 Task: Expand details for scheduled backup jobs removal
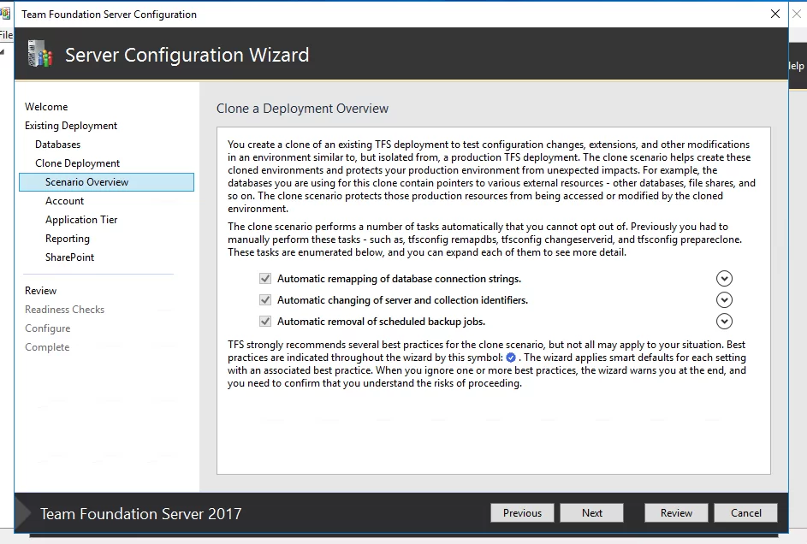tap(724, 322)
